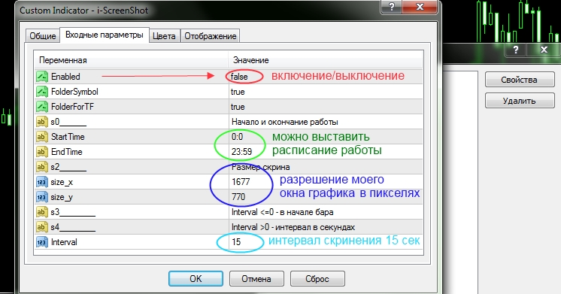The image size is (561, 294).
Task: Click the help button of the background window
Action: (x=515, y=50)
